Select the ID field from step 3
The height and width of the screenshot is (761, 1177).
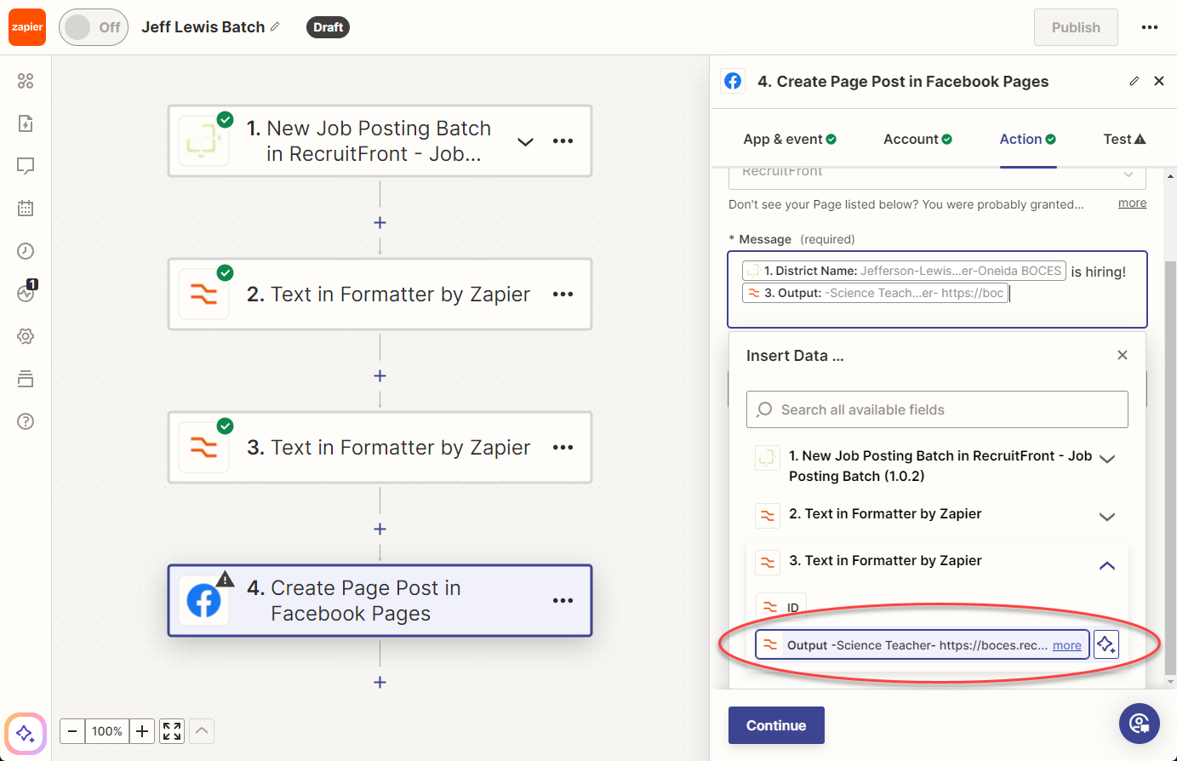point(781,607)
